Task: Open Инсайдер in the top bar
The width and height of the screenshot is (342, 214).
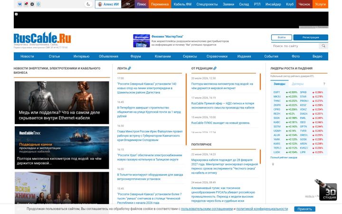Action: click(273, 4)
